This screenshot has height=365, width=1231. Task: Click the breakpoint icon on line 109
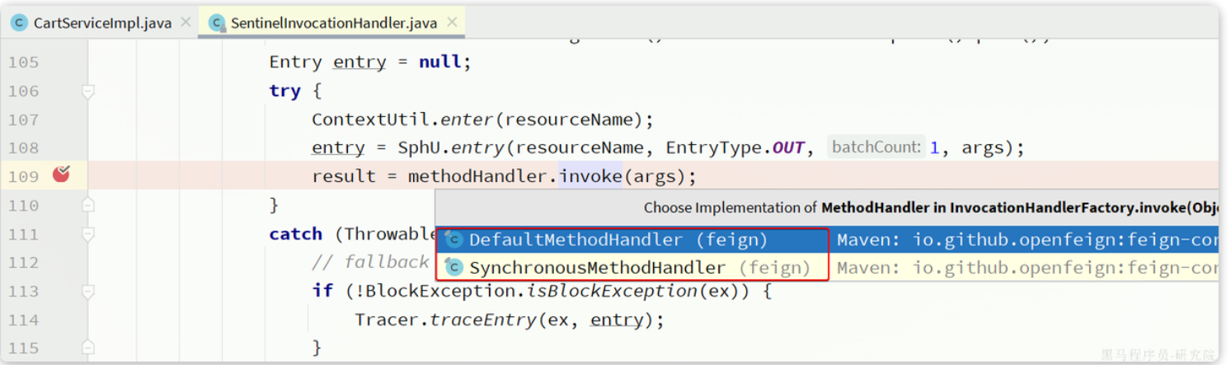[61, 175]
